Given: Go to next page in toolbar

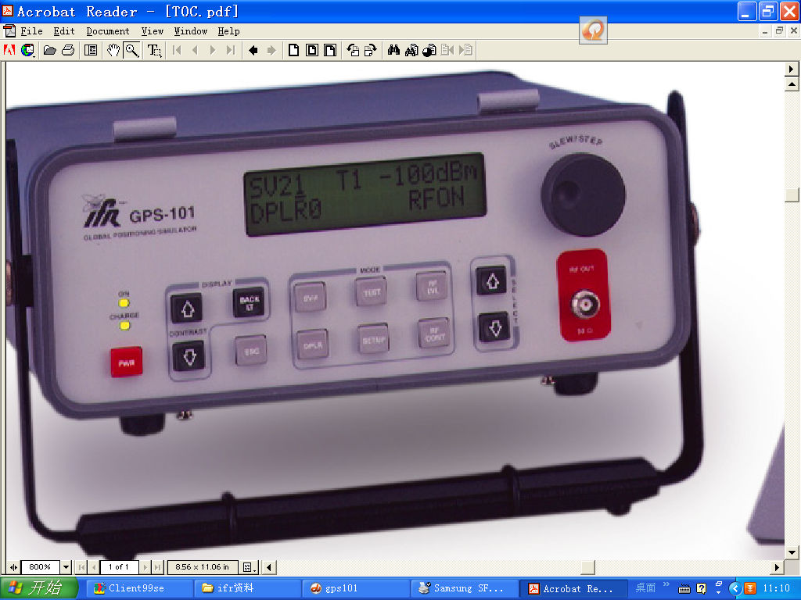Looking at the screenshot, I should coord(213,50).
